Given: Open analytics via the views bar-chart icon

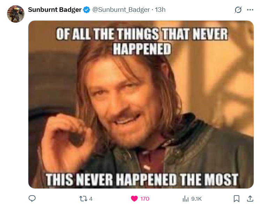Looking at the screenshot, I should [x=185, y=199].
